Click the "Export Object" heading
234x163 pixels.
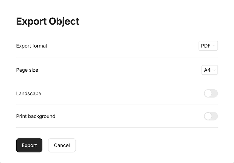[x=47, y=21]
